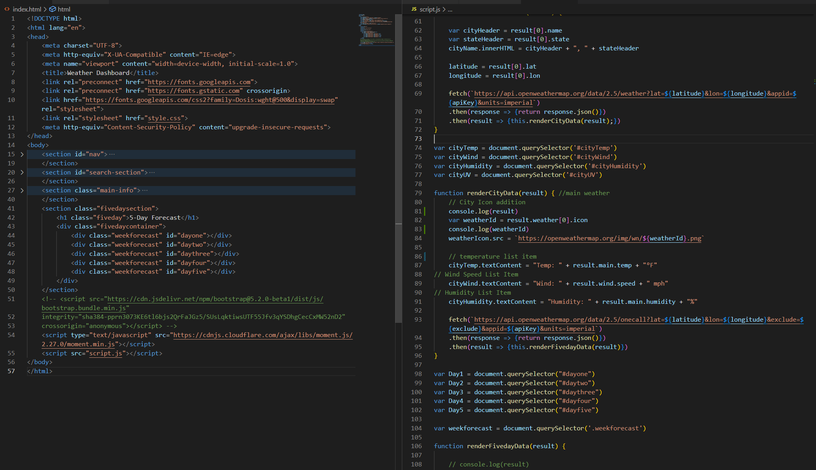Click the 'Weather Dashboard' title text on line 7

point(98,73)
